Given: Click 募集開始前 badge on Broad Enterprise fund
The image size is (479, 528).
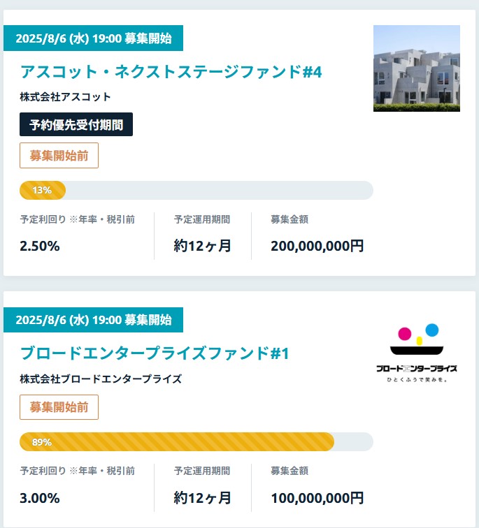Looking at the screenshot, I should click(59, 407).
